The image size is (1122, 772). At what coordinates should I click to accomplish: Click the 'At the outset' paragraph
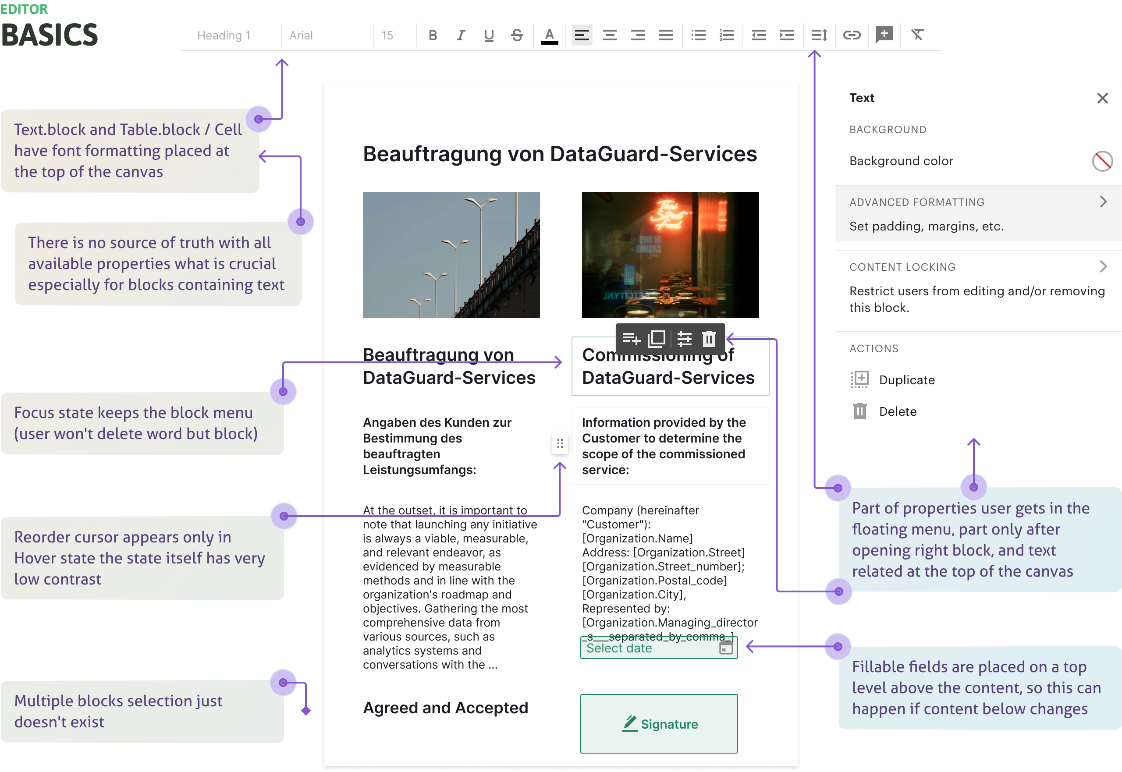pos(451,587)
